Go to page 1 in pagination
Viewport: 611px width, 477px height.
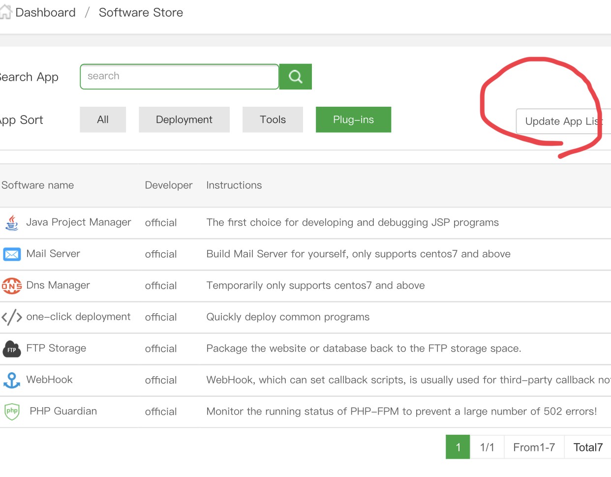pos(458,447)
